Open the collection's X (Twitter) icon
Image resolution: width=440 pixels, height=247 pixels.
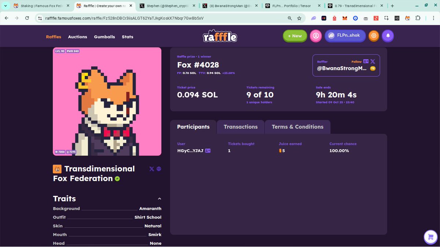[152, 169]
